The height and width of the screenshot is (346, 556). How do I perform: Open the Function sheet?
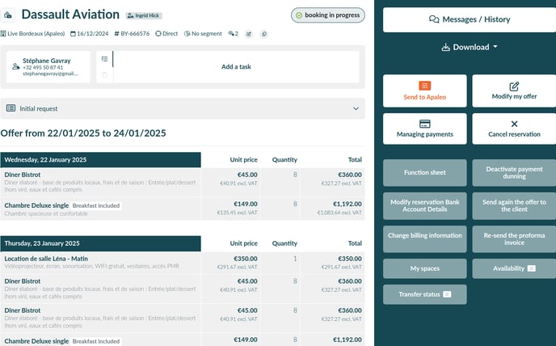pos(424,173)
